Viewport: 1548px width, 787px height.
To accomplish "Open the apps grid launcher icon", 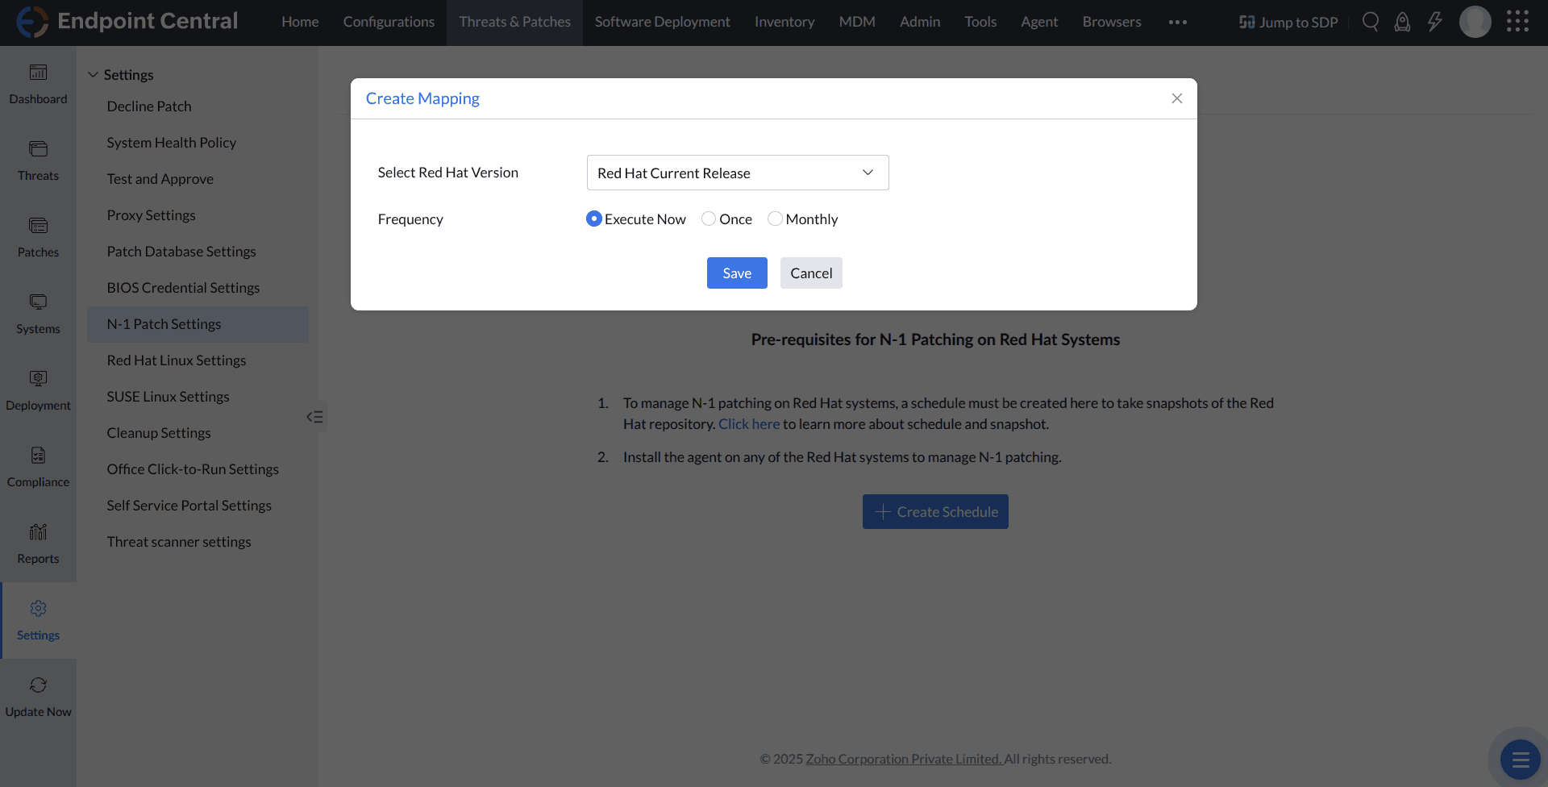I will pyautogui.click(x=1517, y=22).
